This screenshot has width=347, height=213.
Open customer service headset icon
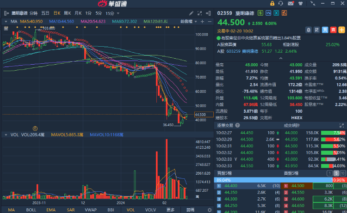click(281, 3)
